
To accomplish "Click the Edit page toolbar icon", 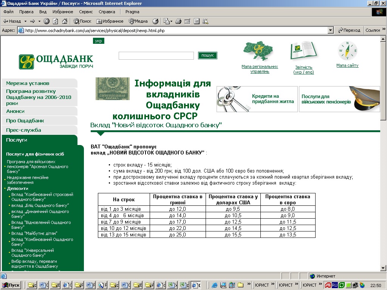I will point(187,21).
